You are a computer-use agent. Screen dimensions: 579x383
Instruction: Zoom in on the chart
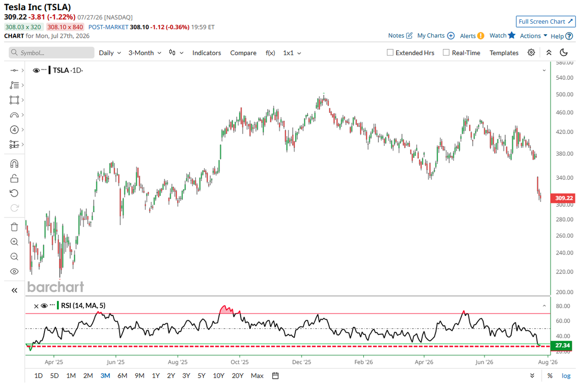[x=14, y=242]
